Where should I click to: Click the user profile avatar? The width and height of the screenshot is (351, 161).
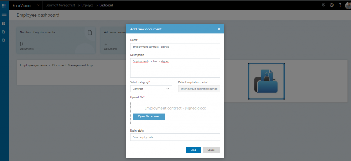(x=348, y=5)
